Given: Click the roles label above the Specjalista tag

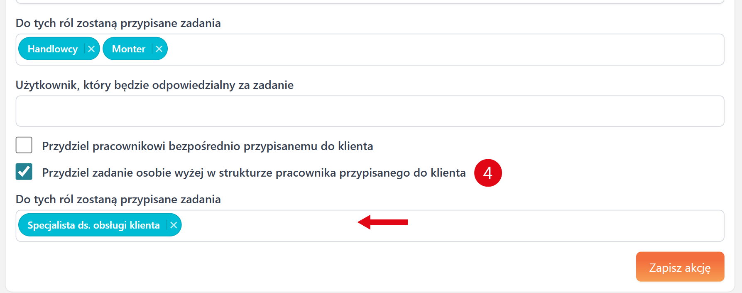Looking at the screenshot, I should 118,199.
